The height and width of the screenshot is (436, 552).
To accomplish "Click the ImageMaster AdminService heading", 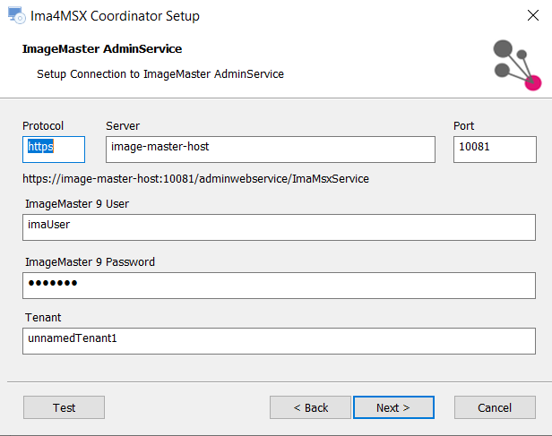I will coord(102,49).
